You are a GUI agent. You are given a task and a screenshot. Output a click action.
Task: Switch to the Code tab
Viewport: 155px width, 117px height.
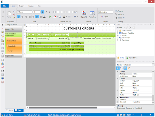coord(10,110)
